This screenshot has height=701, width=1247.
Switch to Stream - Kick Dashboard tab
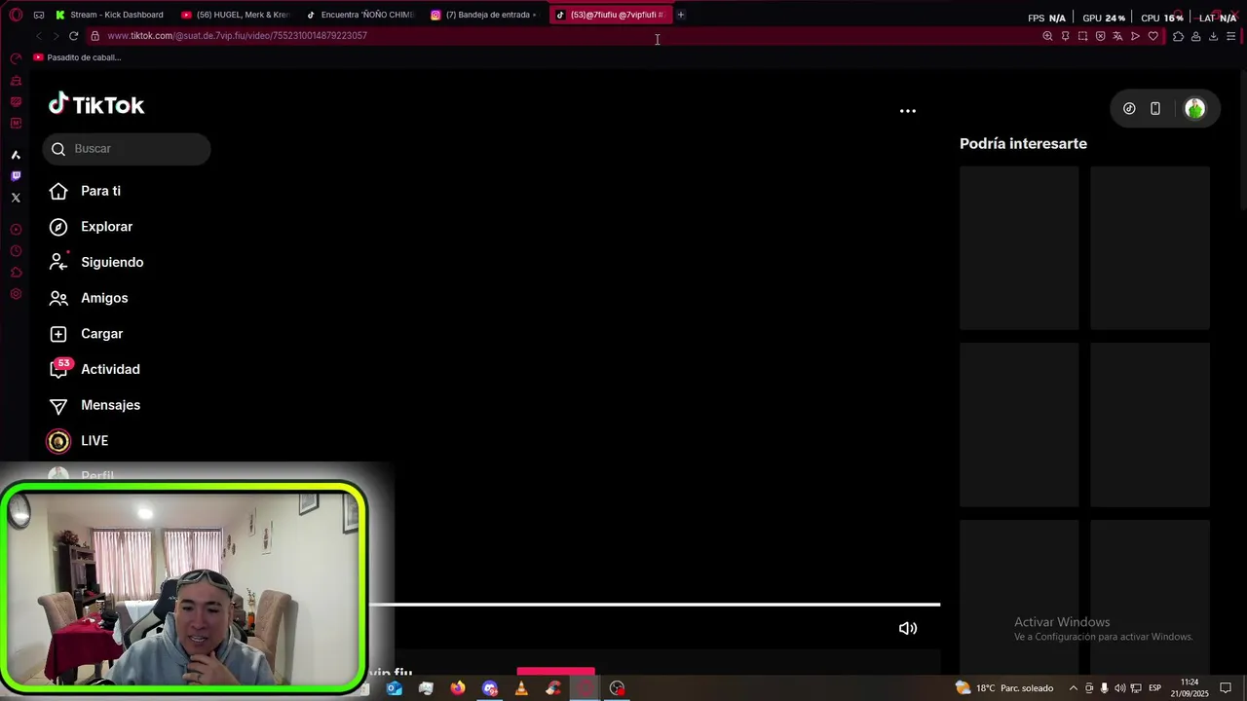coord(109,15)
